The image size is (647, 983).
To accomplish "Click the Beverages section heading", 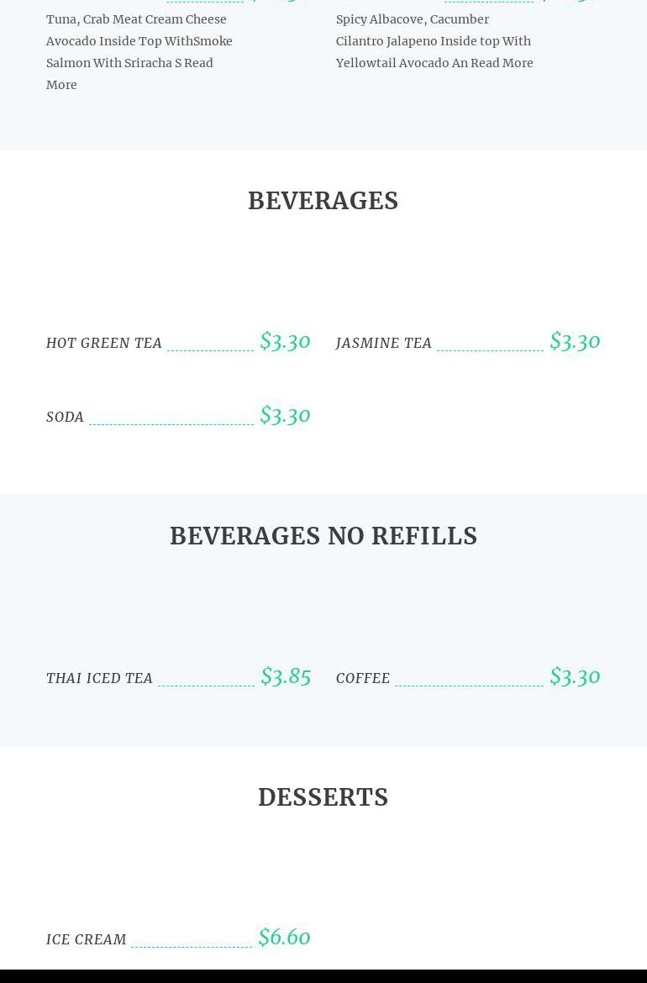I will pos(323,201).
